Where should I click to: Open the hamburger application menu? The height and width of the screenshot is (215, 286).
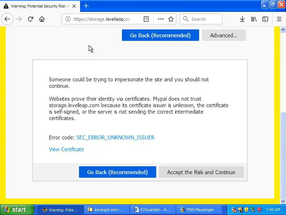(x=279, y=19)
